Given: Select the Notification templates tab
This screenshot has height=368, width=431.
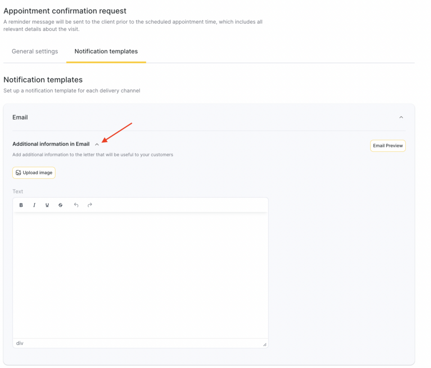Looking at the screenshot, I should (106, 51).
